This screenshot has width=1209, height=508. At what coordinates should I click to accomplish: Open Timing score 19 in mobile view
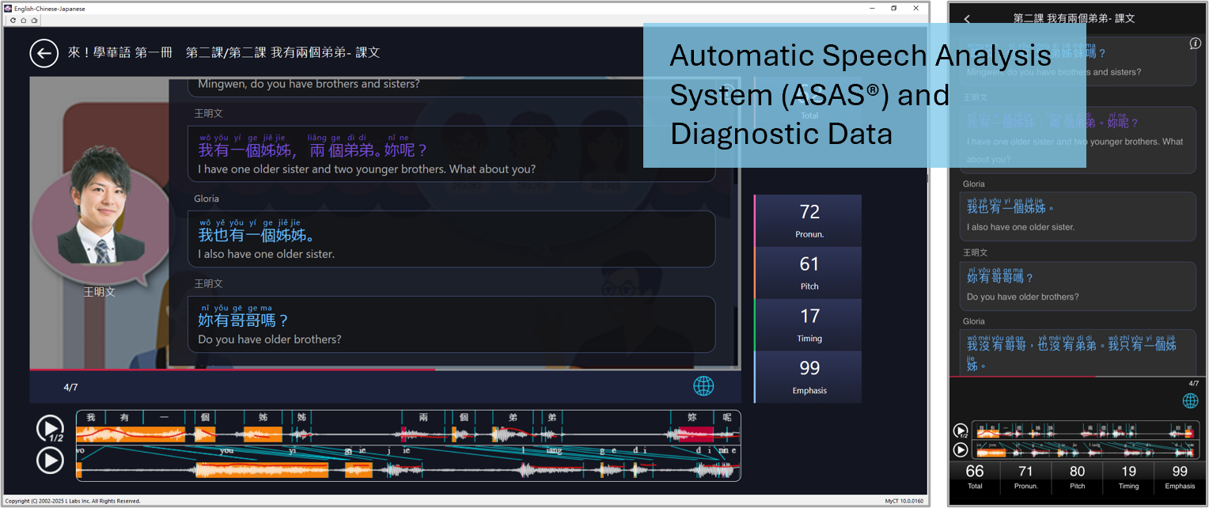tap(1128, 476)
